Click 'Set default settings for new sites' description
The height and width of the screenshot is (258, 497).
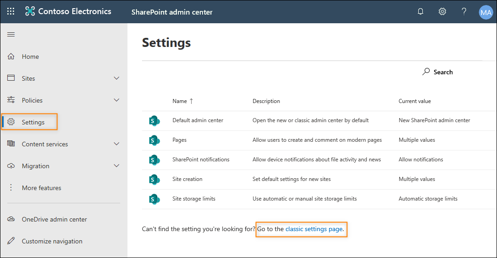point(292,179)
